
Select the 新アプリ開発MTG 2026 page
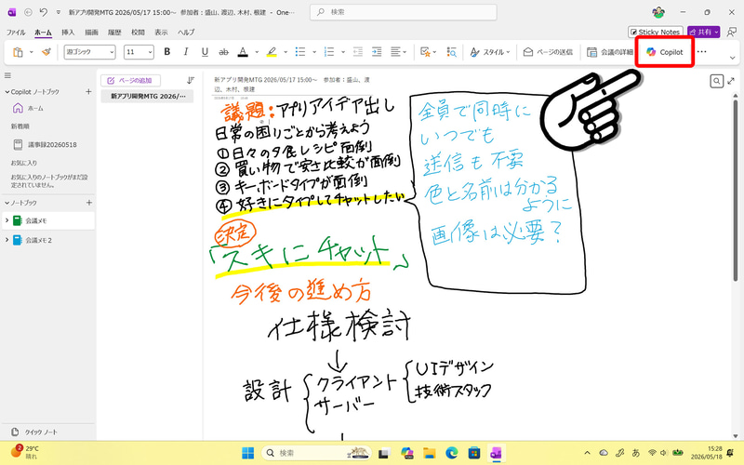tap(147, 97)
